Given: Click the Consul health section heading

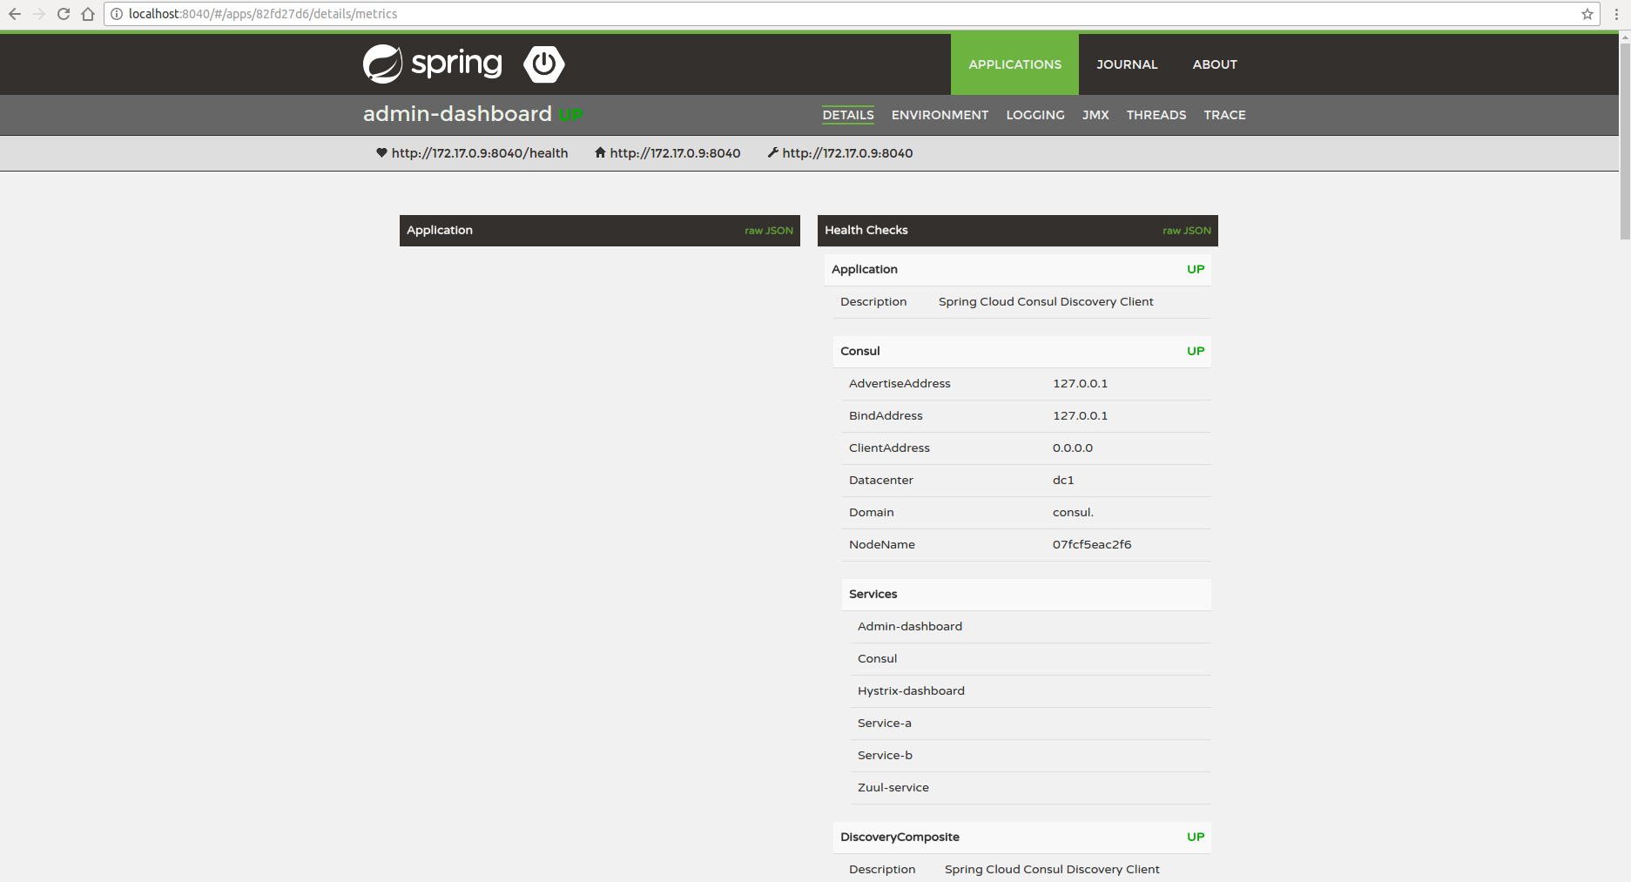Looking at the screenshot, I should (x=860, y=351).
